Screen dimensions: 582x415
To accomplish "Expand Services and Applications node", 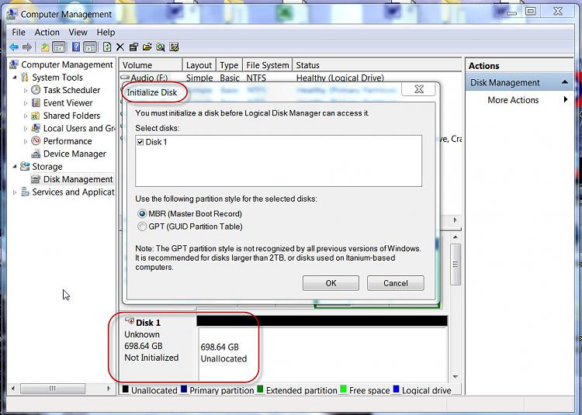I will click(15, 192).
